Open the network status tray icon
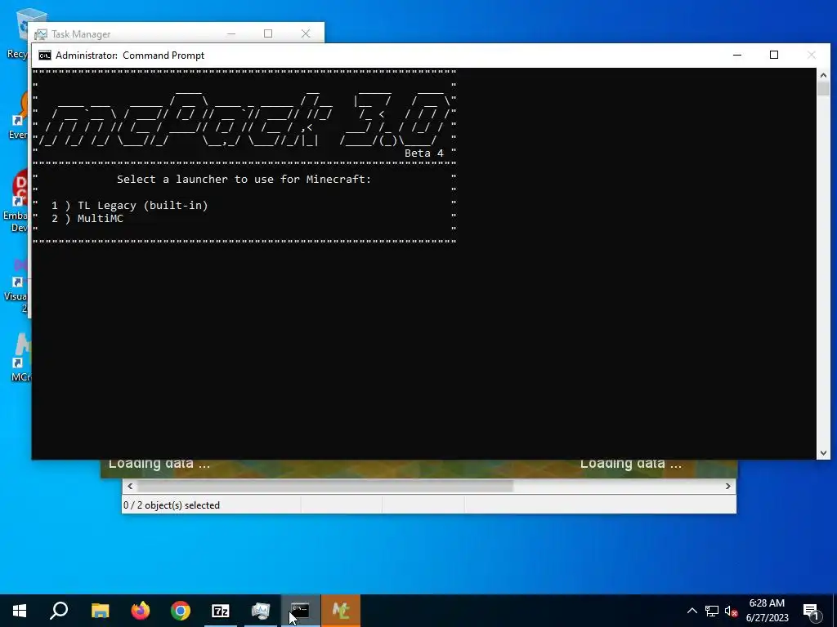837x627 pixels. tap(712, 611)
